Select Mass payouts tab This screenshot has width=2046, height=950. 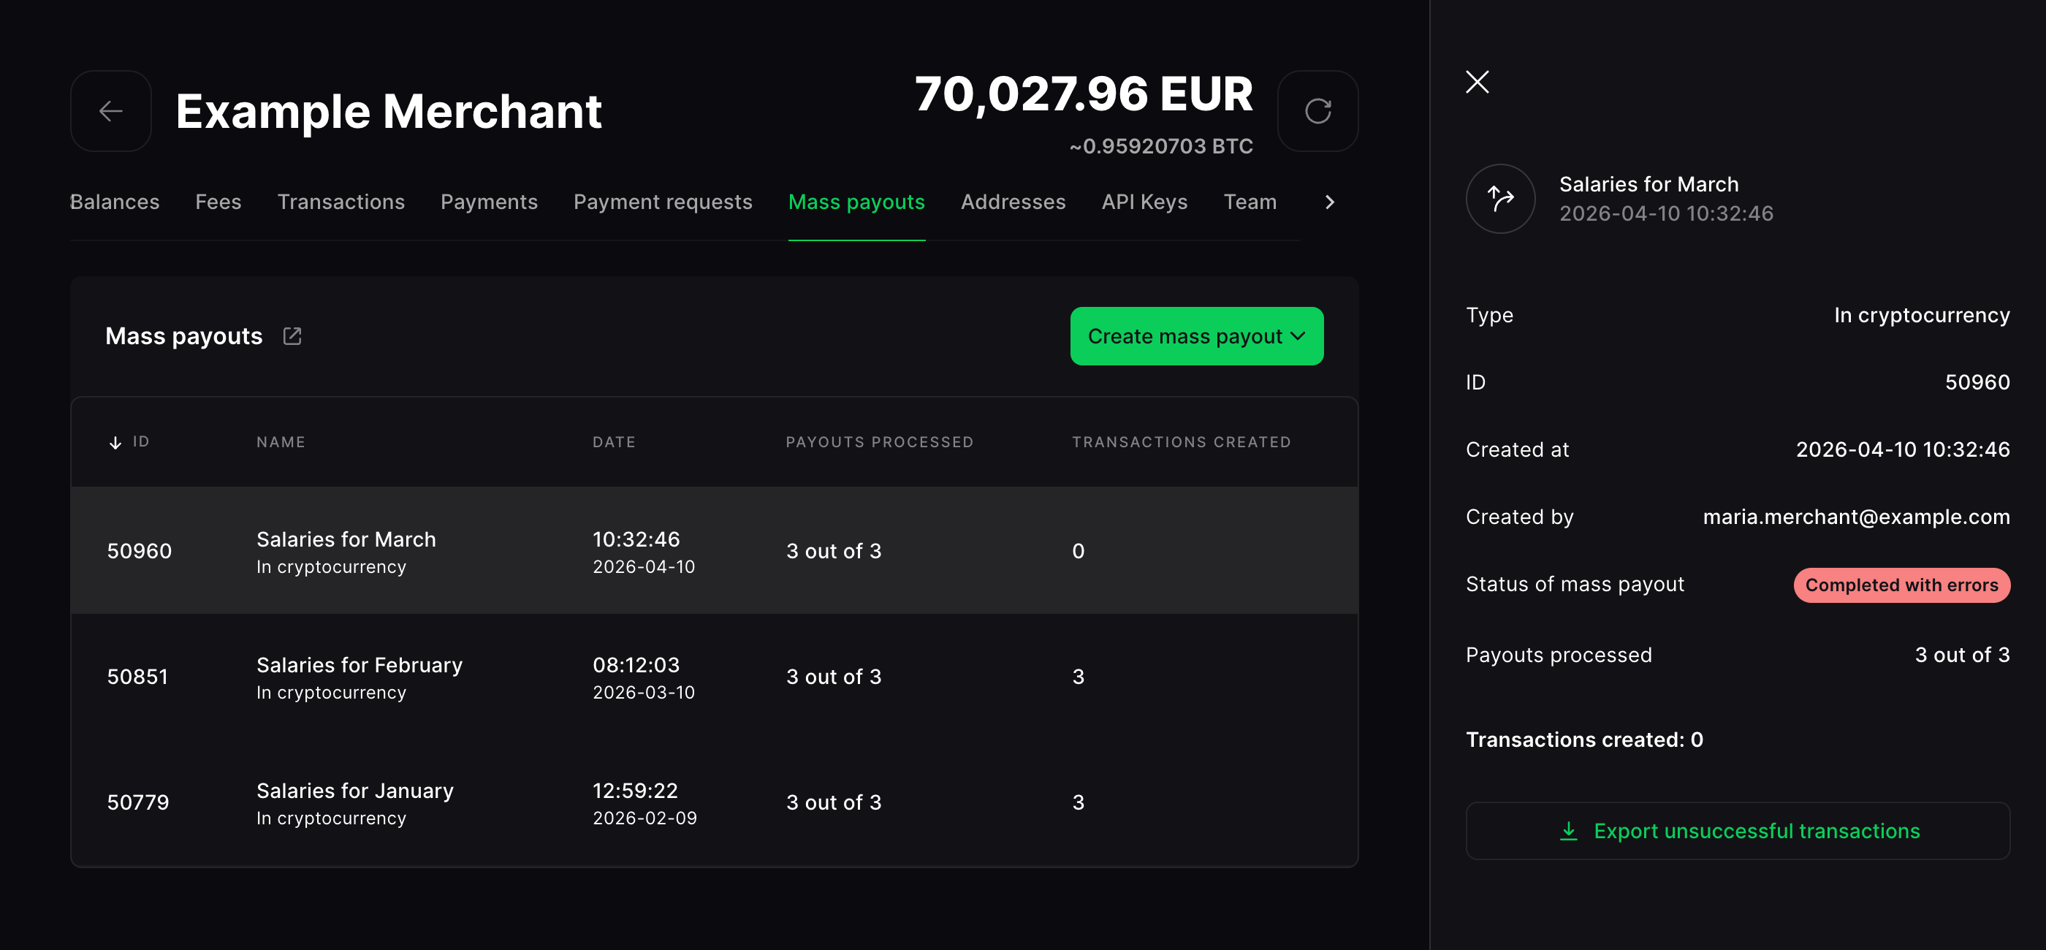(856, 202)
